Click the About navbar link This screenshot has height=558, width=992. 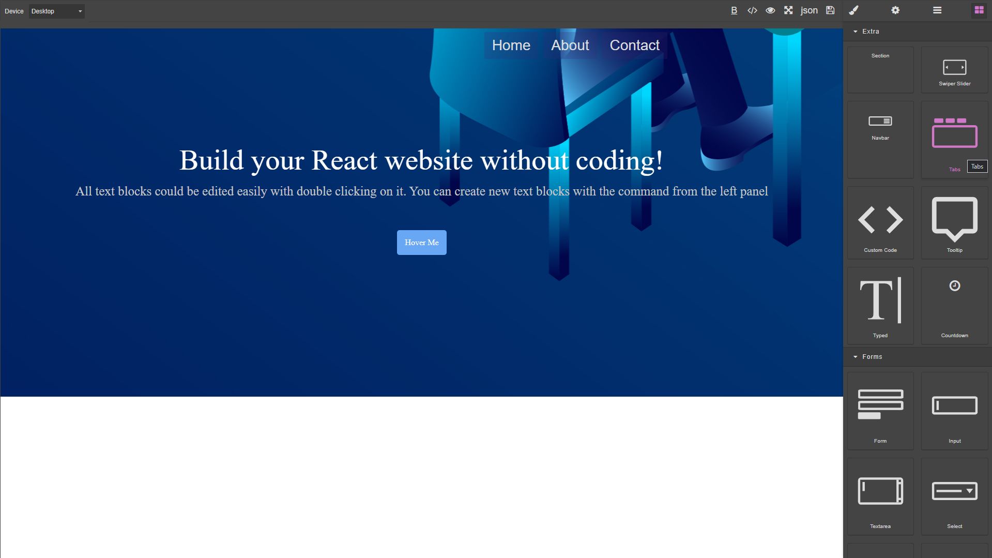(x=570, y=46)
